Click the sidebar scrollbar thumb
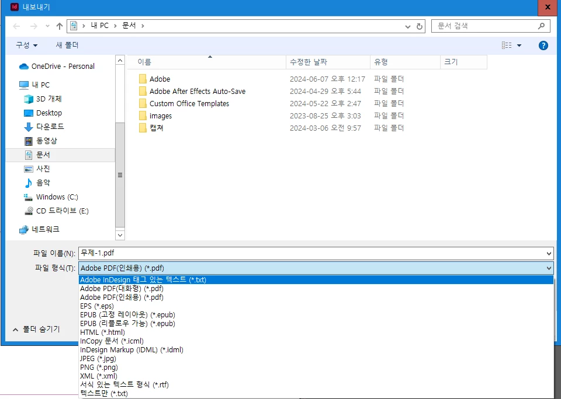561x399 pixels. coord(120,175)
